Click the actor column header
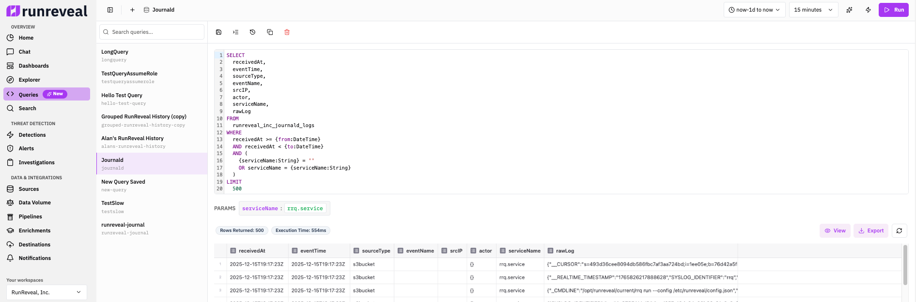The image size is (916, 302). coord(482,251)
